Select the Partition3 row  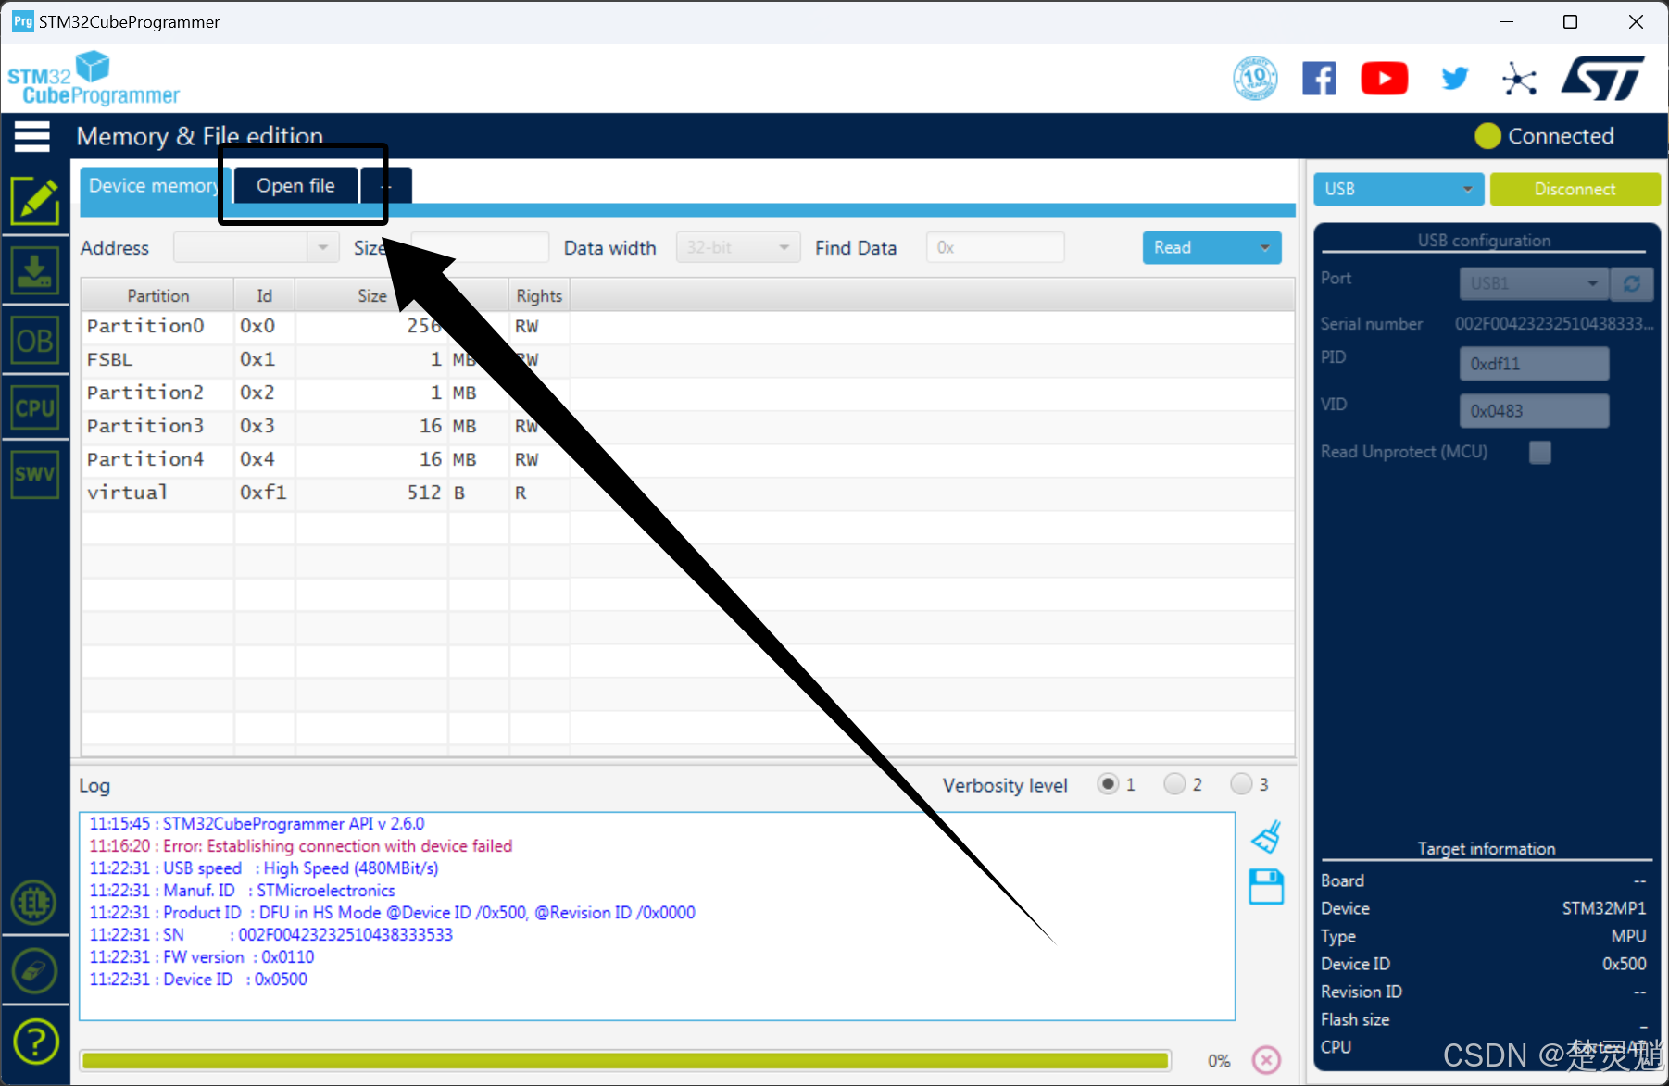pos(687,426)
